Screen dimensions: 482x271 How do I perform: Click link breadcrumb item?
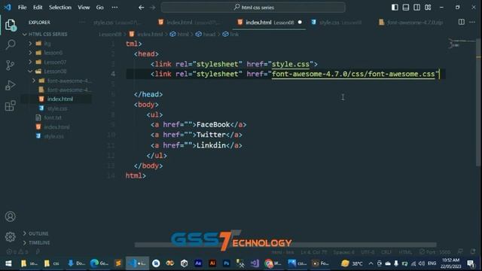231,34
